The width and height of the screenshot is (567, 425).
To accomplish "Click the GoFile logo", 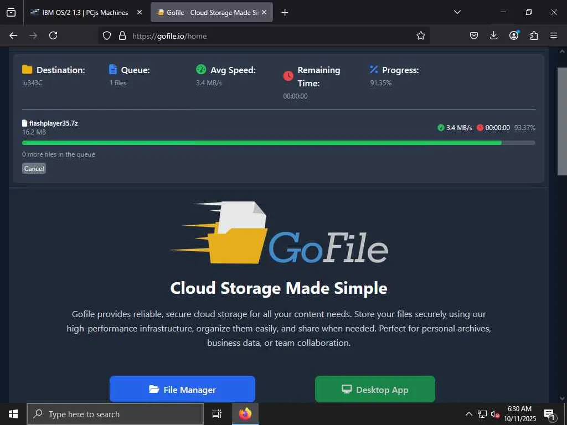I will pos(279,232).
